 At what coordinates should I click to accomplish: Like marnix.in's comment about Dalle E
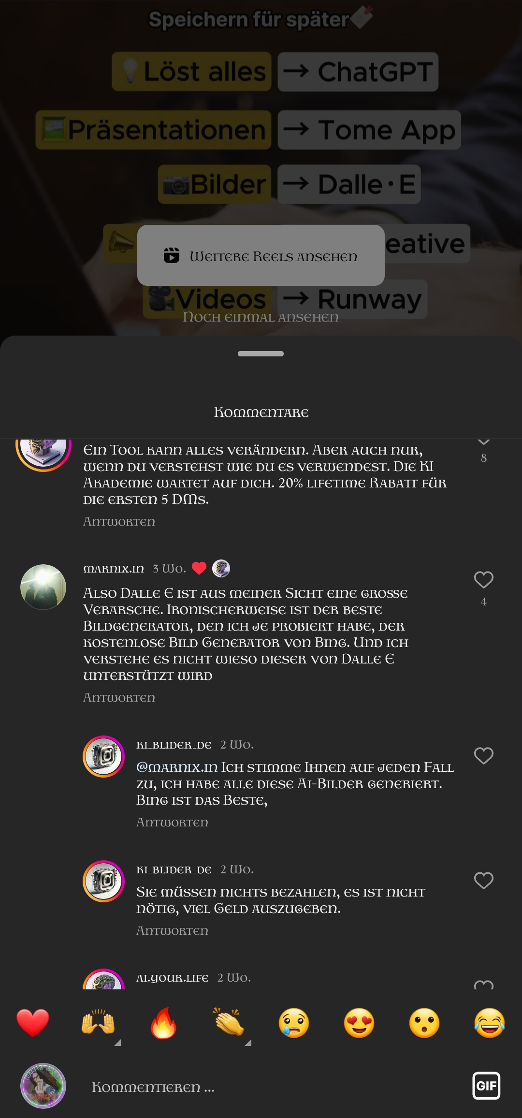483,580
